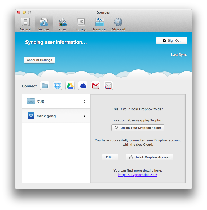
Task: Select the frank gong Dropbox source
Action: click(56, 116)
